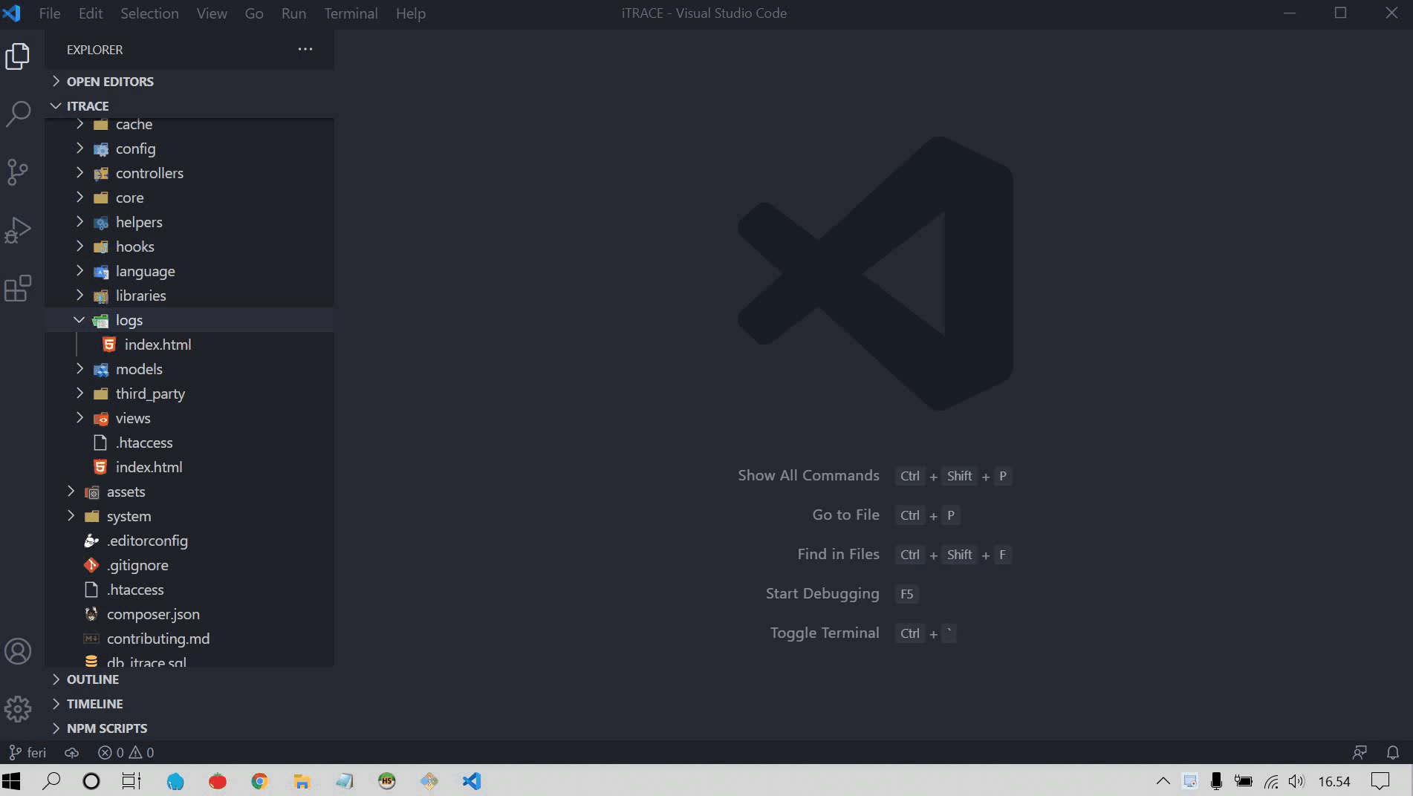The image size is (1413, 796).
Task: Click Visual Studio Code taskbar icon
Action: pyautogui.click(x=472, y=781)
